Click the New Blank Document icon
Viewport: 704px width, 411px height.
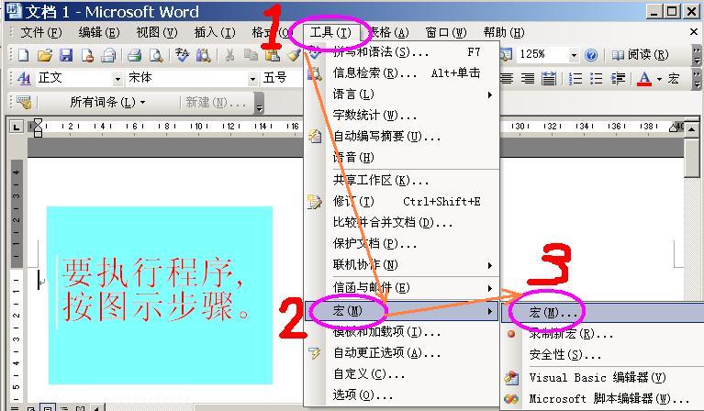[x=24, y=55]
